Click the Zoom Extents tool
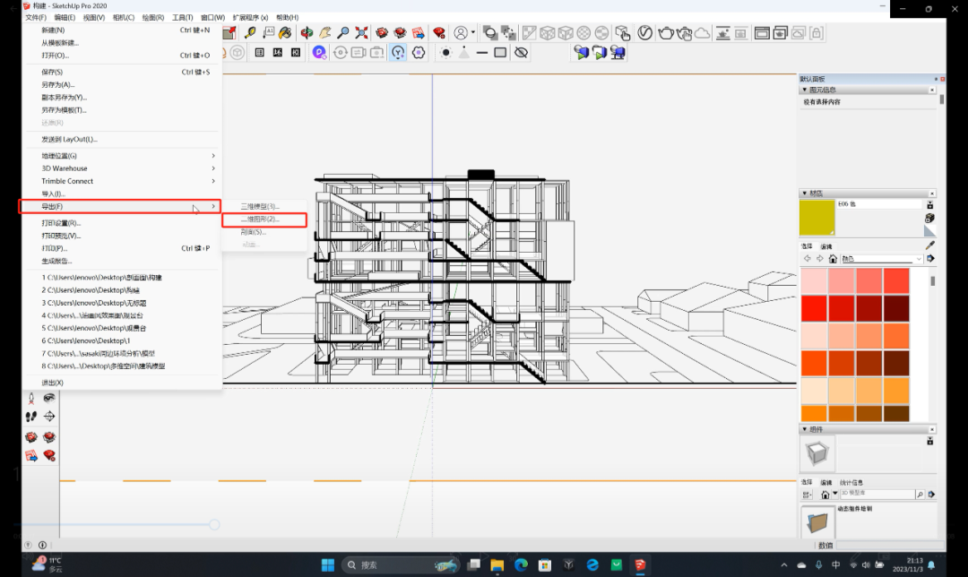This screenshot has width=968, height=577. click(362, 33)
